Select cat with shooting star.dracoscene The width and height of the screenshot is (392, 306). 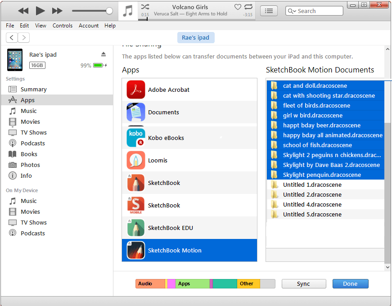[325, 95]
